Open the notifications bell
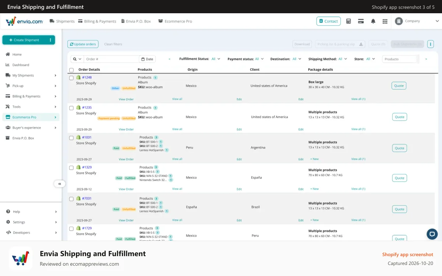Screen dimensions: 442x276 click(373, 21)
